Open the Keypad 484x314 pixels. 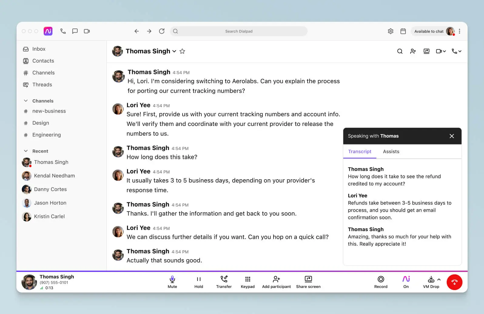(248, 282)
